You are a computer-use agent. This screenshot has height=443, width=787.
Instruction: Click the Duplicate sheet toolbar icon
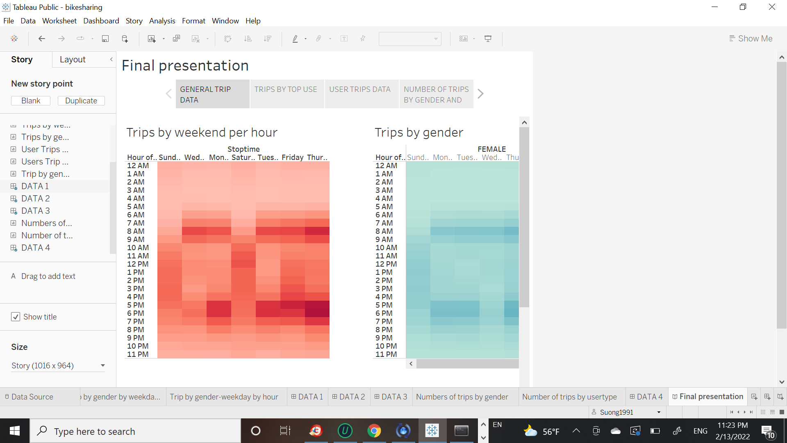177,39
